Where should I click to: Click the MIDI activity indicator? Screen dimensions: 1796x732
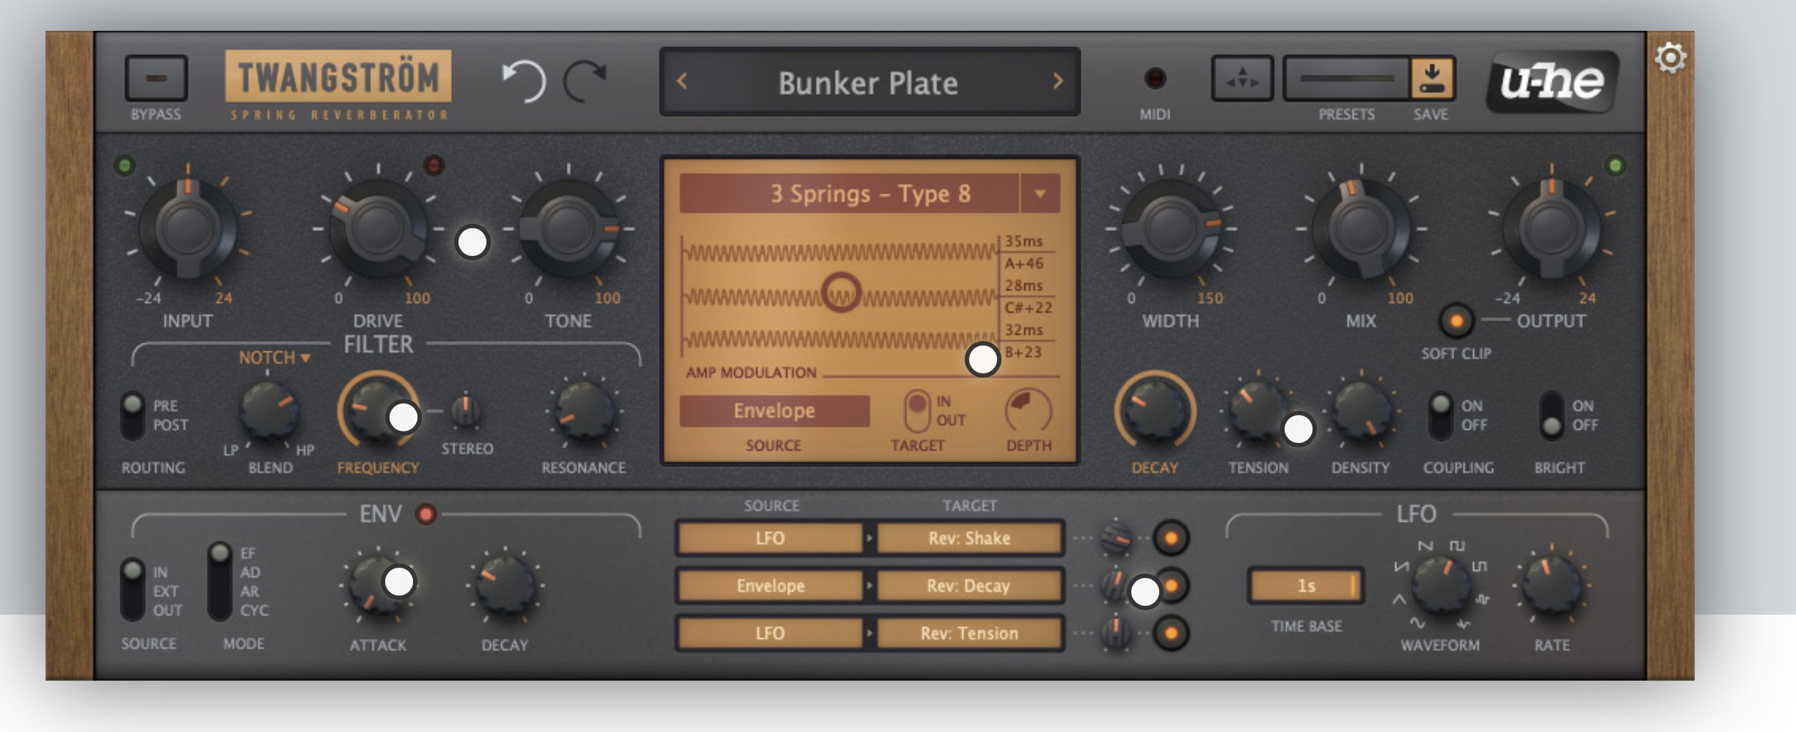[x=1155, y=78]
